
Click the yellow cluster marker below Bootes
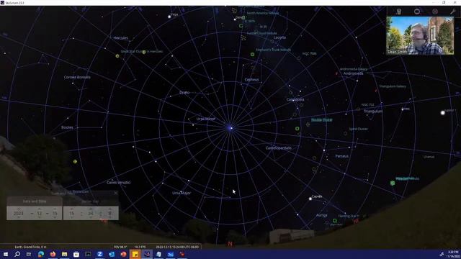pos(75,161)
